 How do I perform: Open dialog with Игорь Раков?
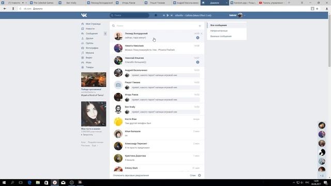[157, 97]
